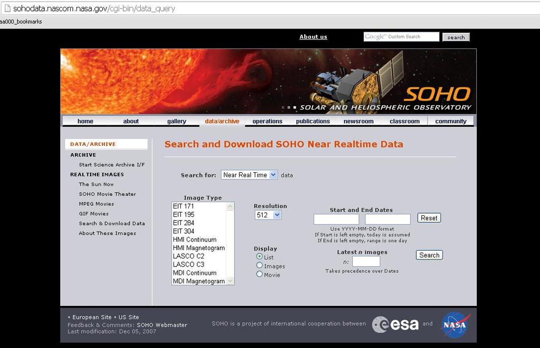Open the Resolution 512 dropdown
The image size is (540, 348).
(x=268, y=215)
